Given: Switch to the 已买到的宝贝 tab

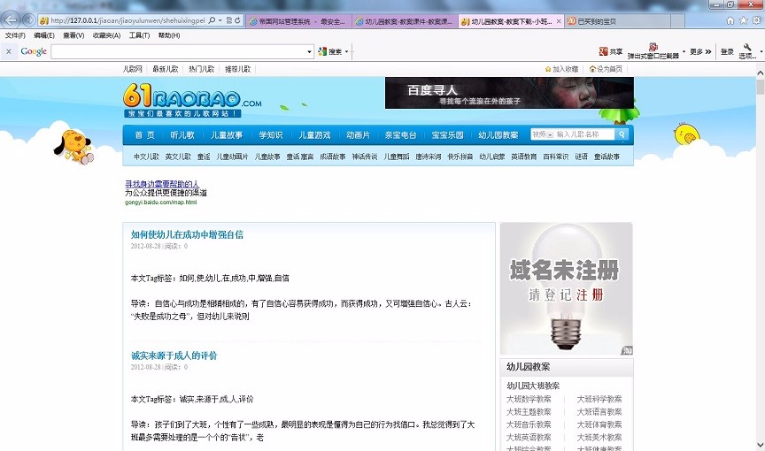Looking at the screenshot, I should pos(618,21).
